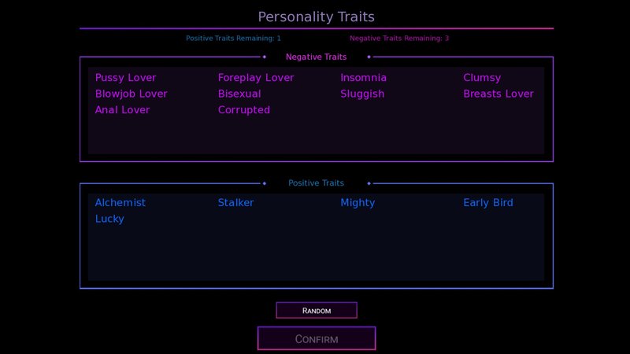Click the Positive Traits Remaining counter
Image resolution: width=630 pixels, height=354 pixels.
(233, 39)
